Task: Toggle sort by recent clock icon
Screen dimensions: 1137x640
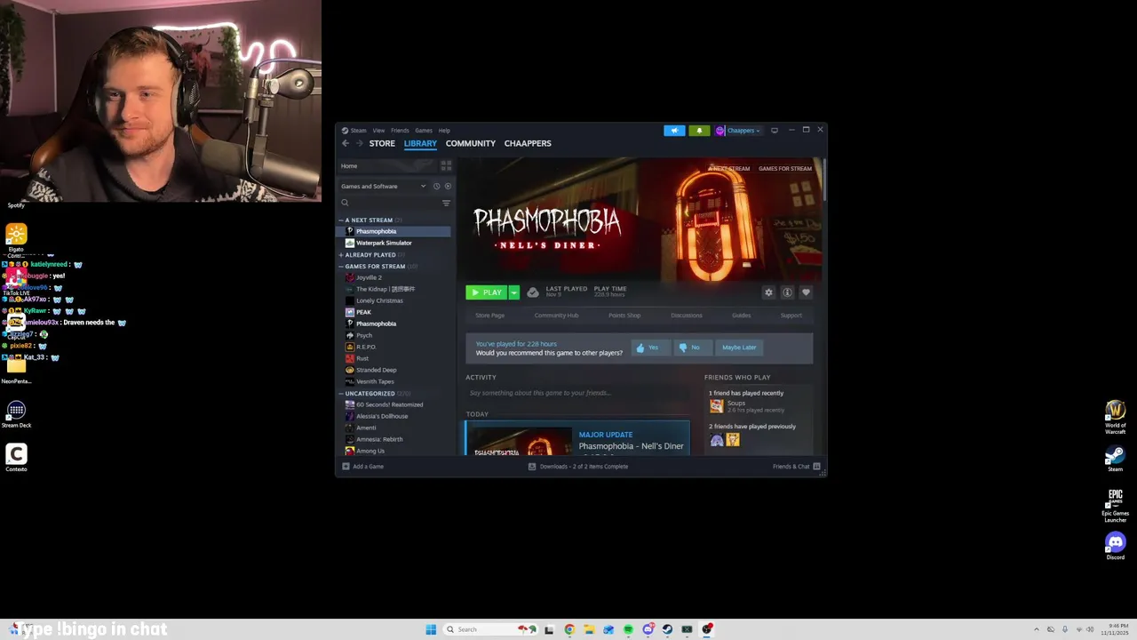Action: click(x=436, y=187)
